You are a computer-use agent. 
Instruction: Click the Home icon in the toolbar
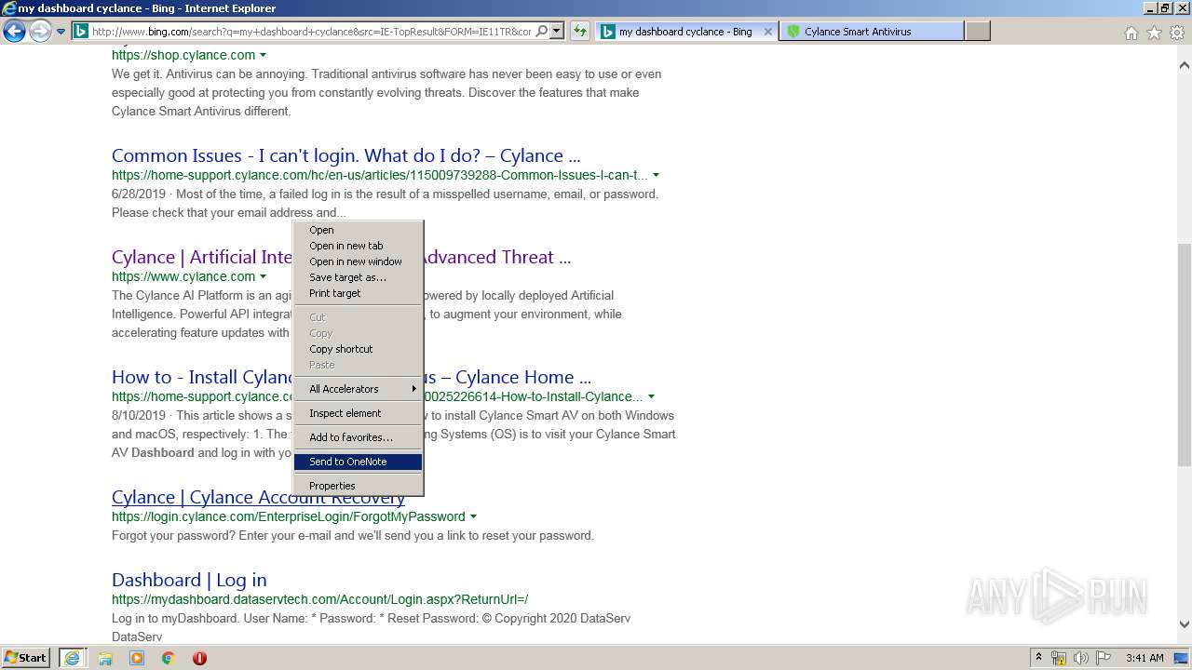pyautogui.click(x=1131, y=33)
